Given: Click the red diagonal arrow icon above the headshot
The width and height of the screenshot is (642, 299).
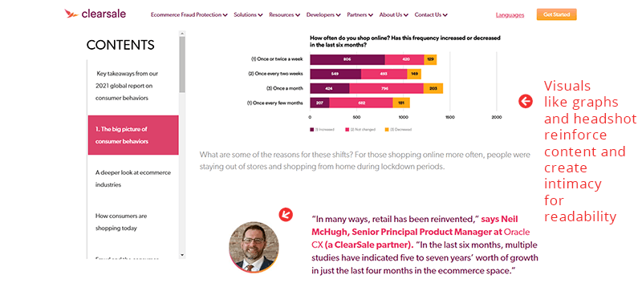Looking at the screenshot, I should coord(286,214).
